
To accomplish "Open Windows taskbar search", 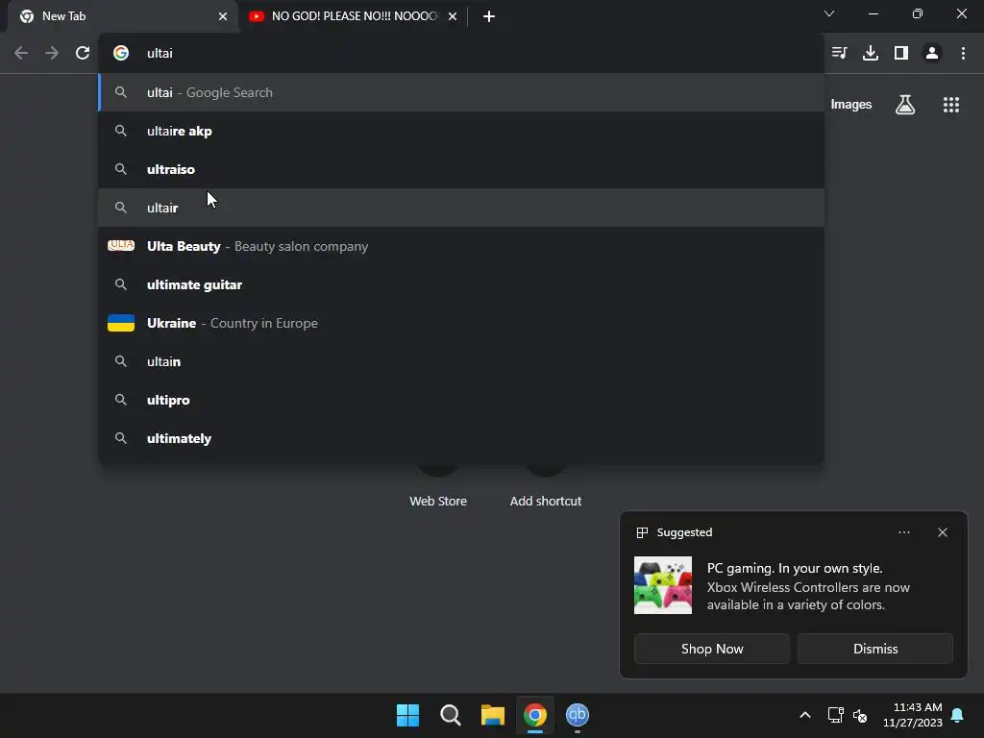I will pos(450,715).
